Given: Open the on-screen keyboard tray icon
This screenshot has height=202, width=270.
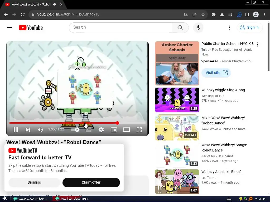Looking at the screenshot, I should 229,199.
